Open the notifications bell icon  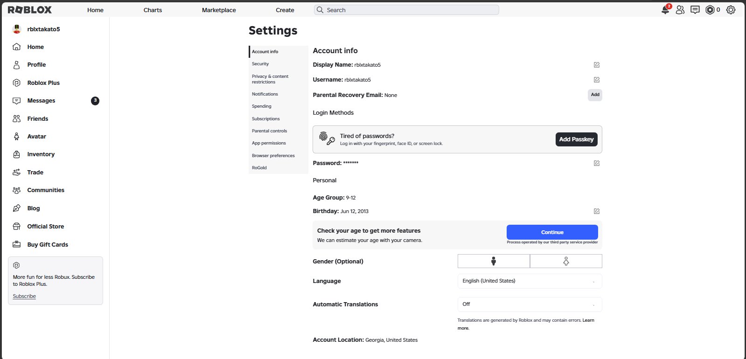(665, 10)
